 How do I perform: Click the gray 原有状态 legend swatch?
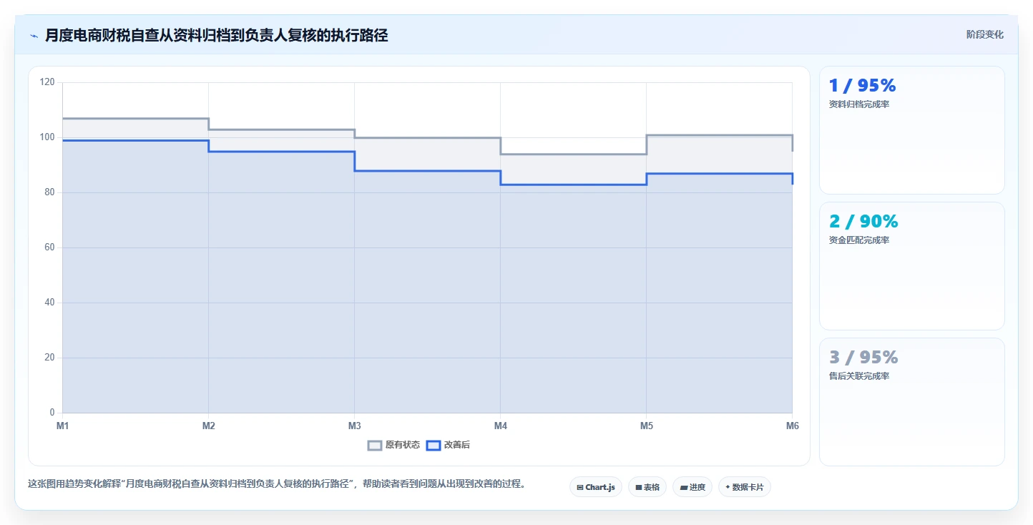375,445
